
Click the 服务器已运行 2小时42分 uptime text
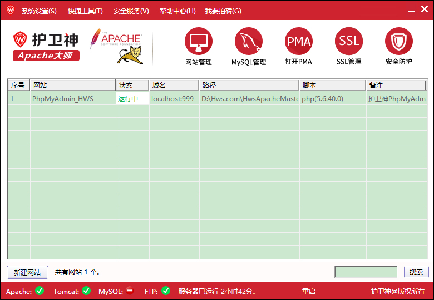point(217,292)
